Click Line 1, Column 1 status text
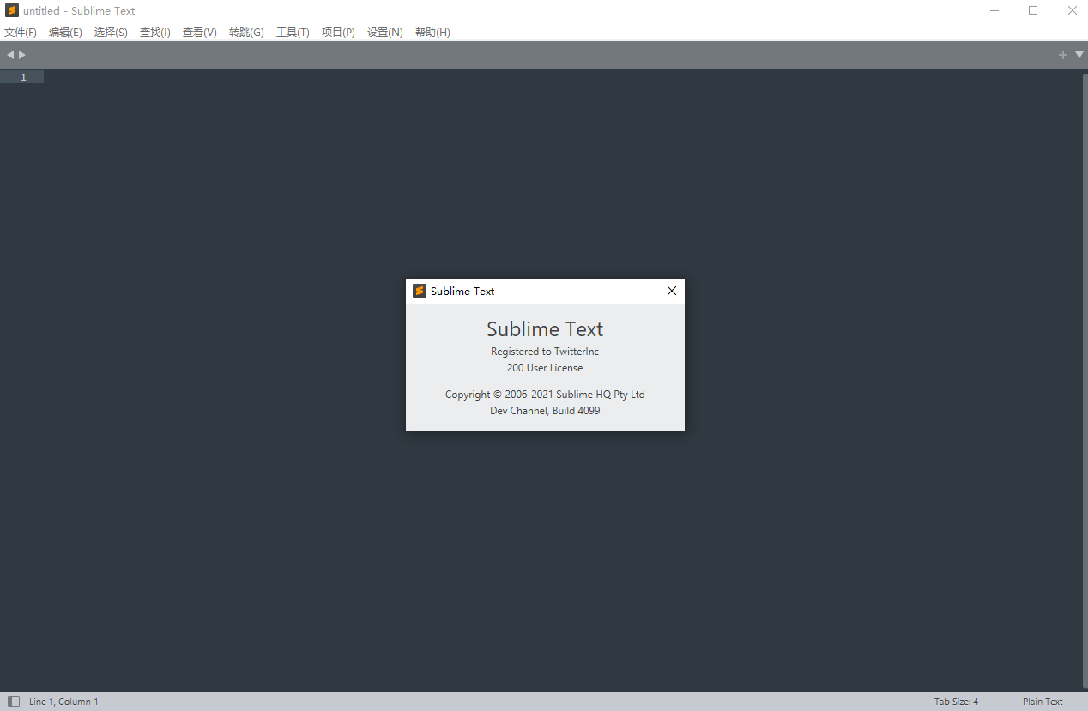The height and width of the screenshot is (711, 1088). tap(63, 702)
